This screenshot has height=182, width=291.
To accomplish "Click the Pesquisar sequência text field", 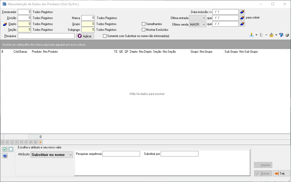I will 121,154.
